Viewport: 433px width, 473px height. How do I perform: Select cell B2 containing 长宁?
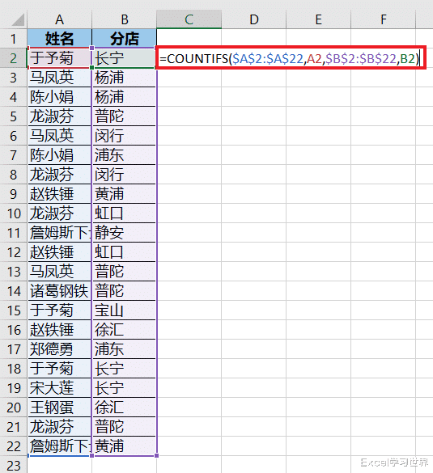[124, 58]
